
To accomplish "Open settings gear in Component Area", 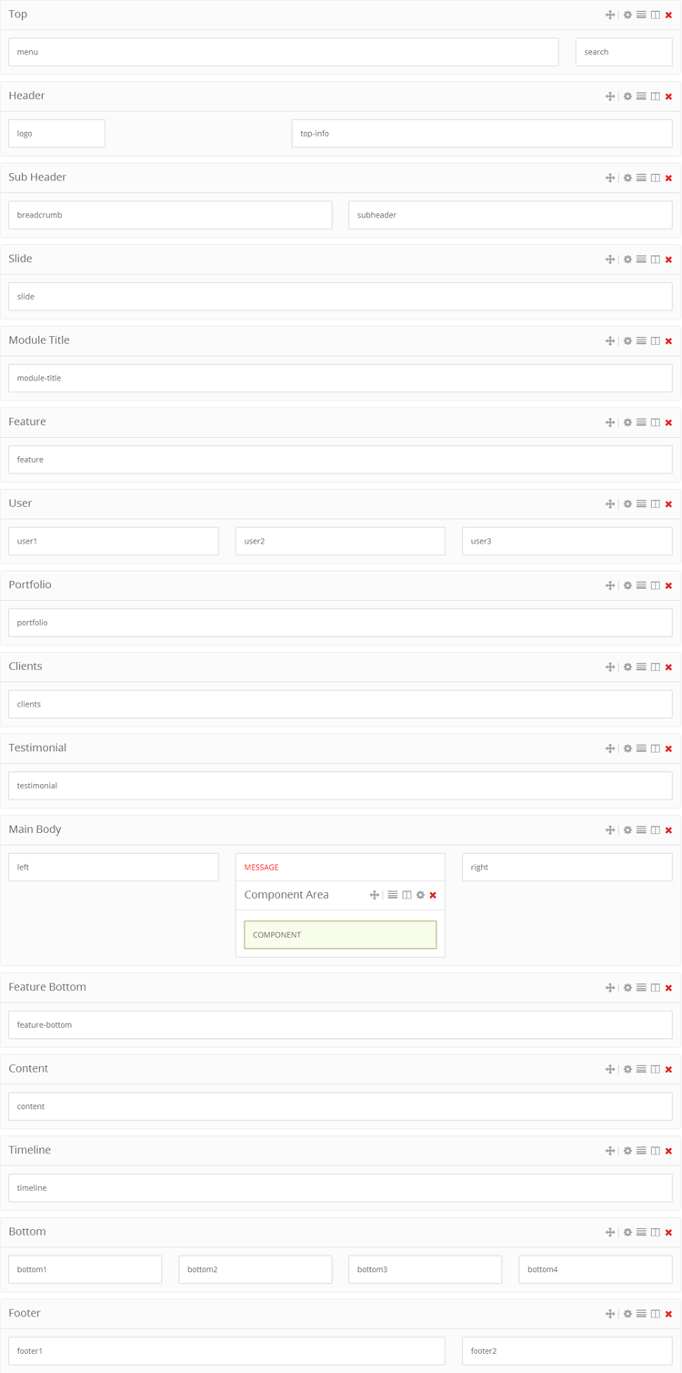I will tap(420, 895).
